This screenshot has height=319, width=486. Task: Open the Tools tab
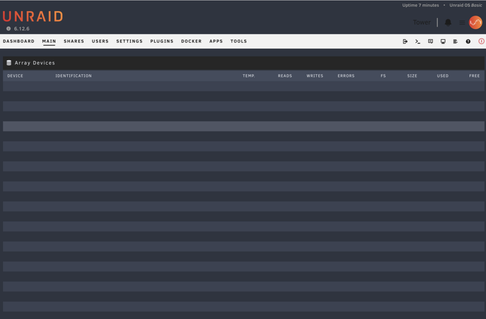point(239,41)
